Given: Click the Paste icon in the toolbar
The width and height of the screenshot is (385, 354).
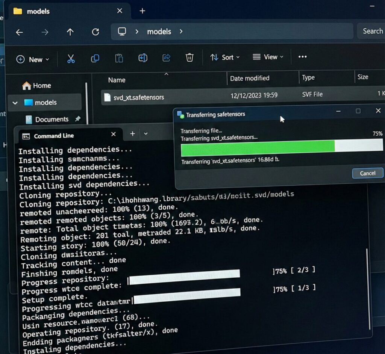Looking at the screenshot, I should (x=119, y=59).
